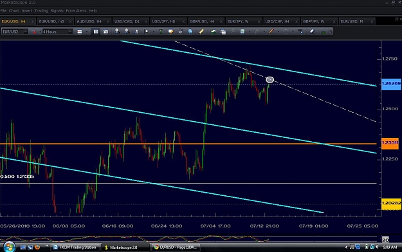Click the candlestick chart type icon
The height and width of the screenshot is (252, 402).
tap(80, 32)
